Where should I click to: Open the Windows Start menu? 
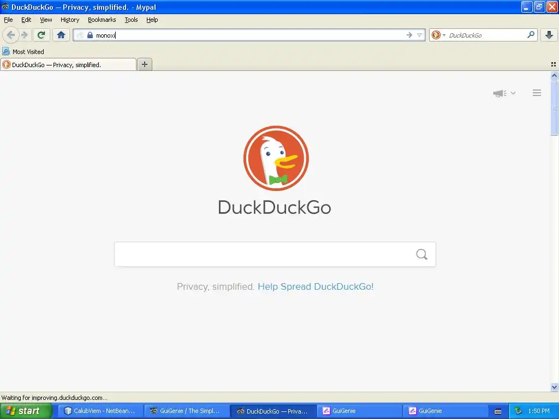(26, 411)
